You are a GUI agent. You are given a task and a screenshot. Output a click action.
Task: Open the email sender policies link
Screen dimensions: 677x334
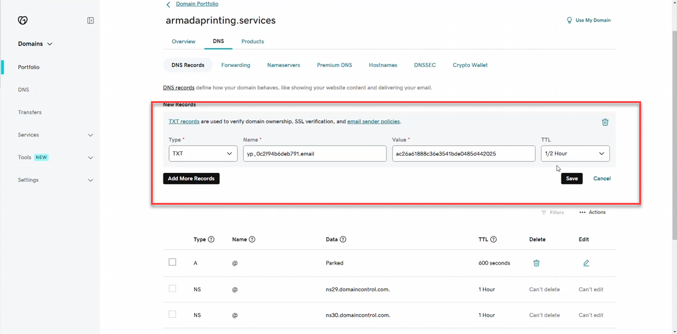(374, 122)
